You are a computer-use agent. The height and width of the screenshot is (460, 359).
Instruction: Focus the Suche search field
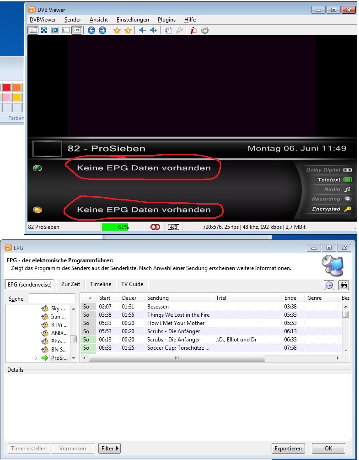[52, 298]
